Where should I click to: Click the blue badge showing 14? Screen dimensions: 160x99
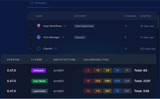click(117, 70)
